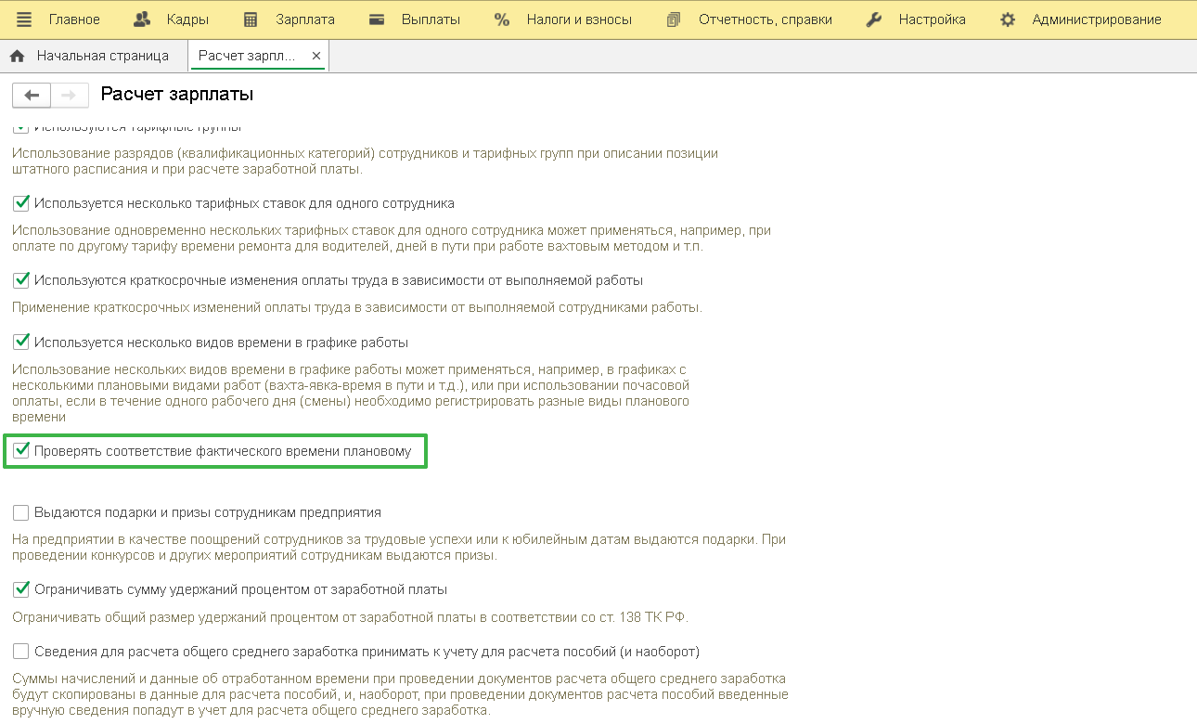1197x724 pixels.
Task: Enable Выдаются подарки и призы сотрудникам
Action: tap(21, 512)
